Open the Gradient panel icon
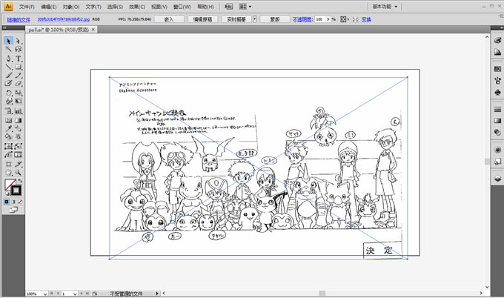 497,121
